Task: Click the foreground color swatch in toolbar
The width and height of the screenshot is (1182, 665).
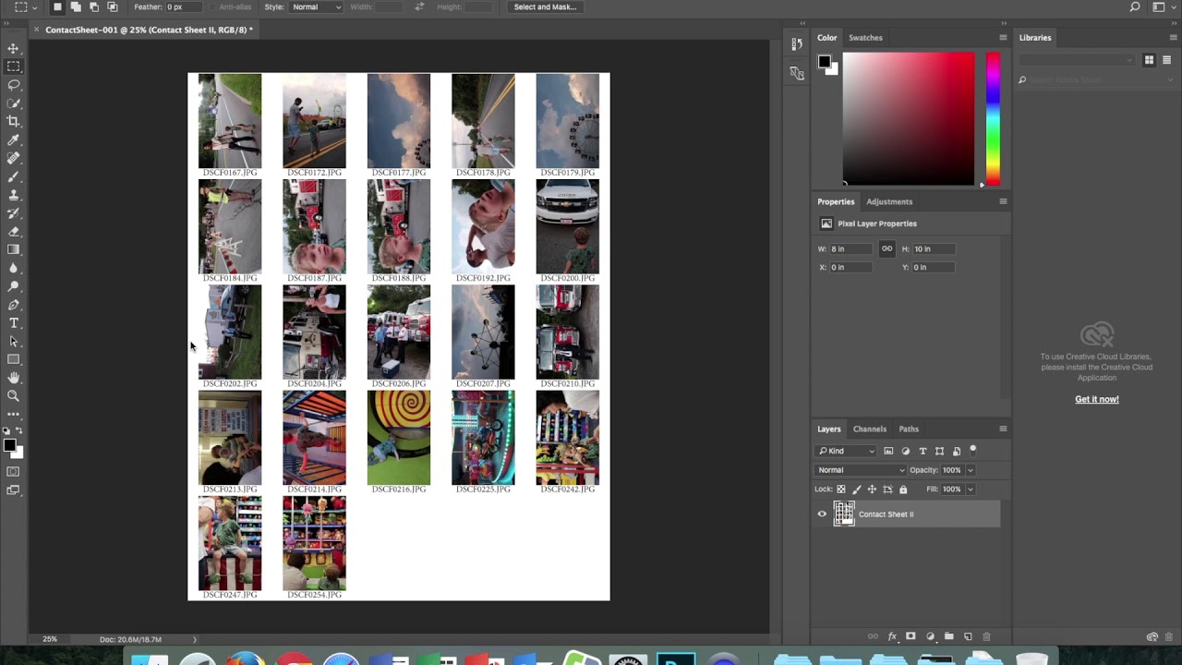Action: click(x=9, y=445)
